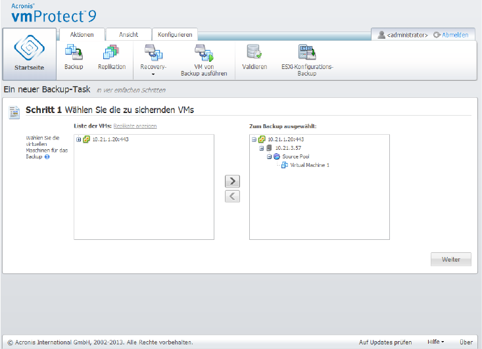Collapse the 10.21.3.57 host node
This screenshot has height=349, width=482.
261,148
